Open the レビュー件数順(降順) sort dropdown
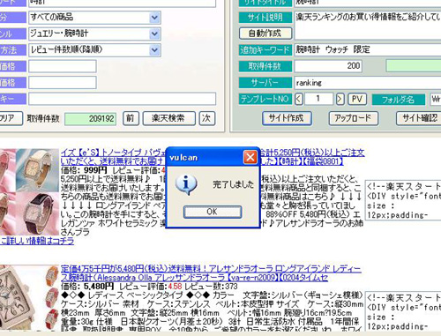 [154, 50]
